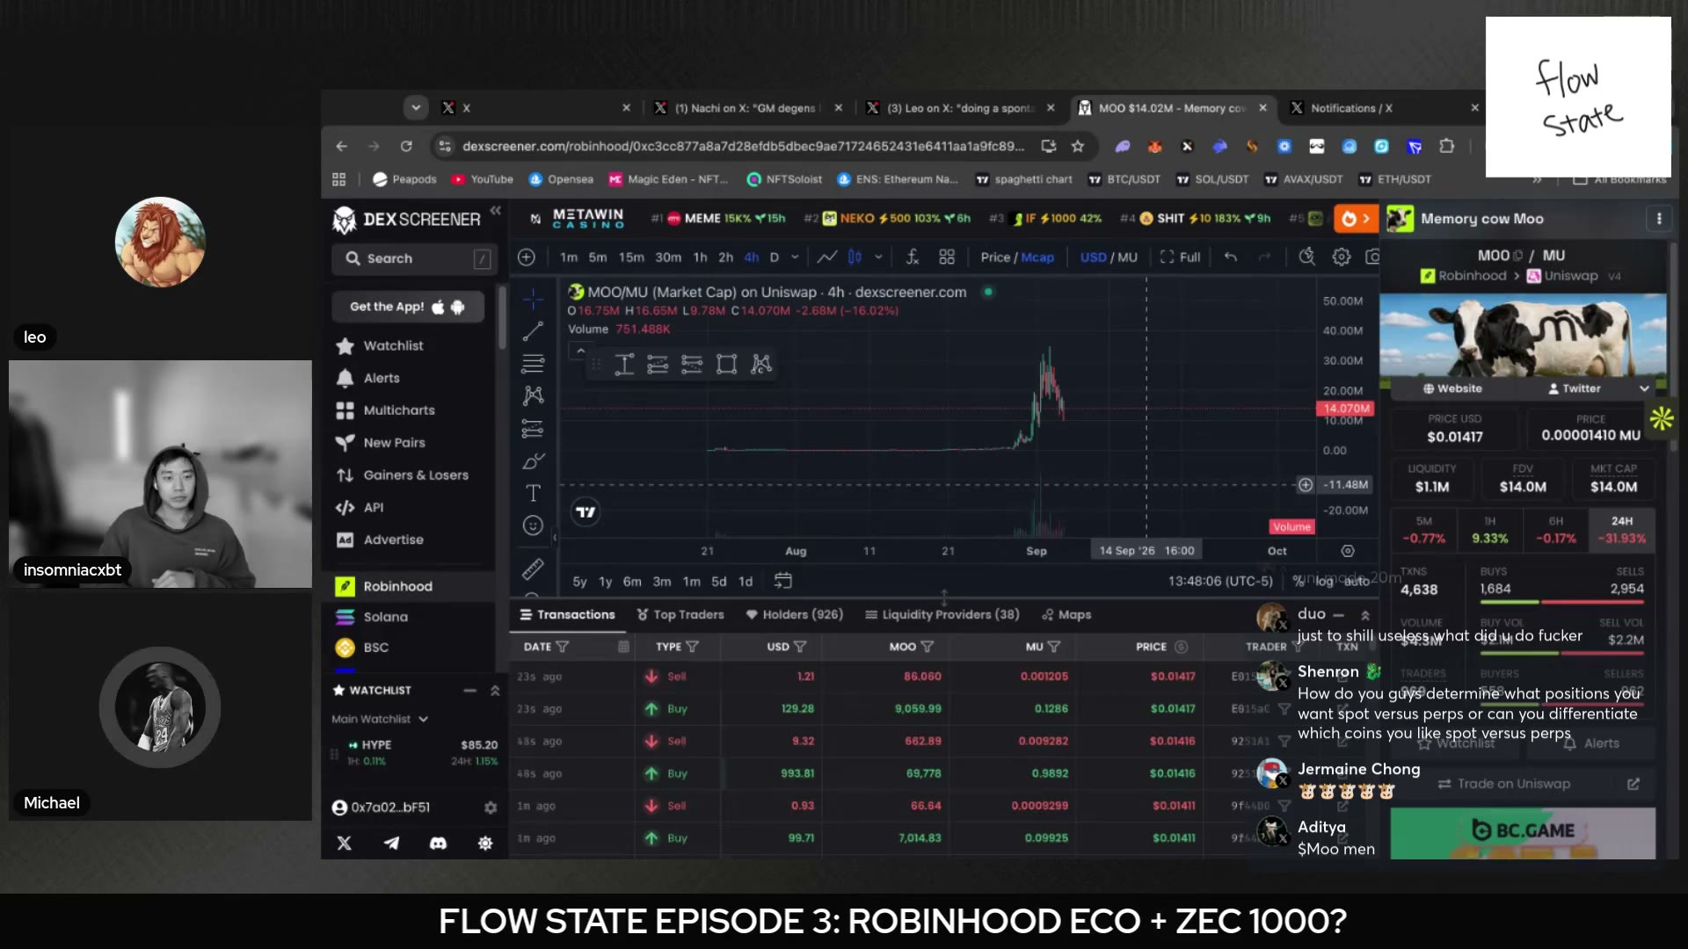Open the Discord icon in sidebar footer
Screen dimensions: 1688x949
(438, 843)
